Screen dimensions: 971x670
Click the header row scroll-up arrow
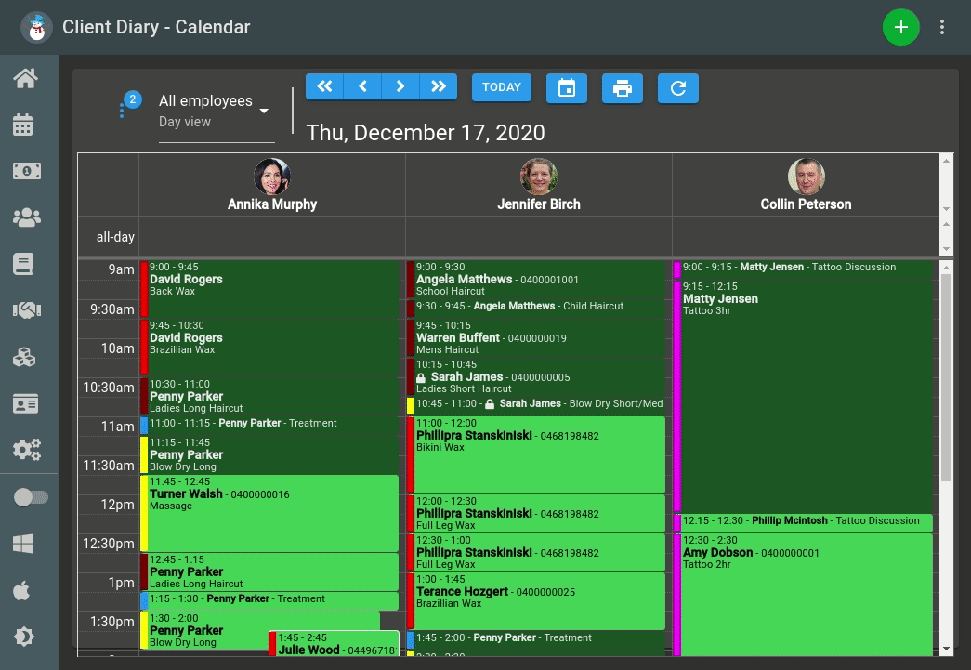946,161
